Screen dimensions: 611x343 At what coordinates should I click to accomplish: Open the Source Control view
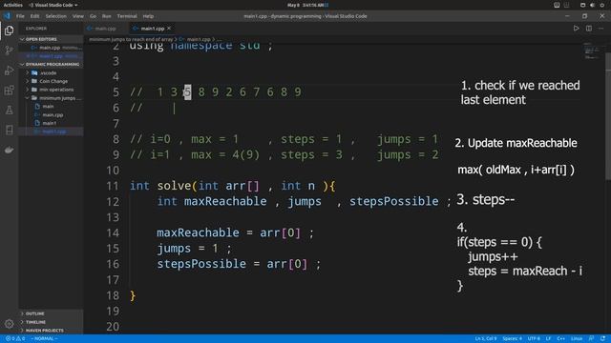[x=9, y=50]
